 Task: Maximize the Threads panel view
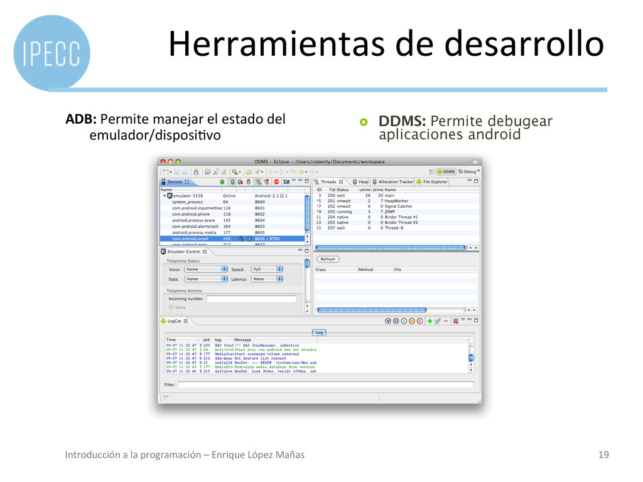click(476, 181)
